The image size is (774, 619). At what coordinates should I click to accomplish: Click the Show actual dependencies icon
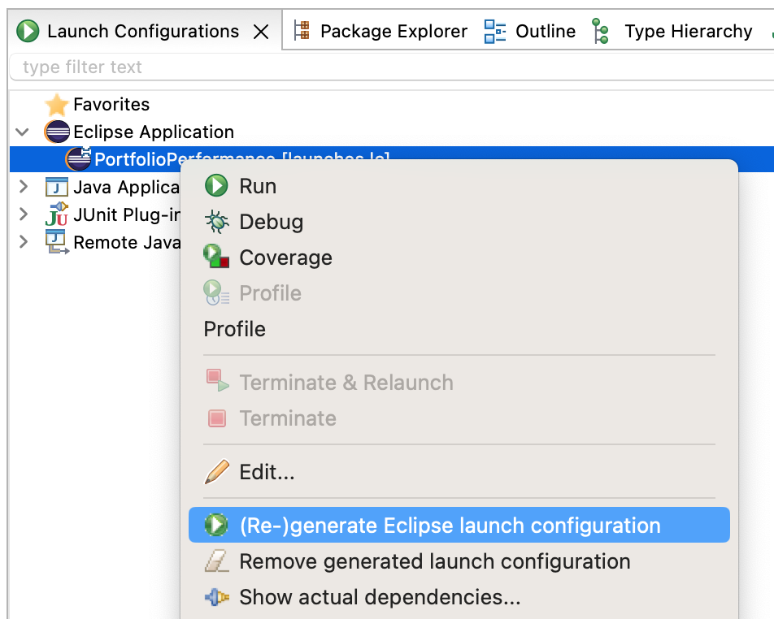tap(216, 597)
